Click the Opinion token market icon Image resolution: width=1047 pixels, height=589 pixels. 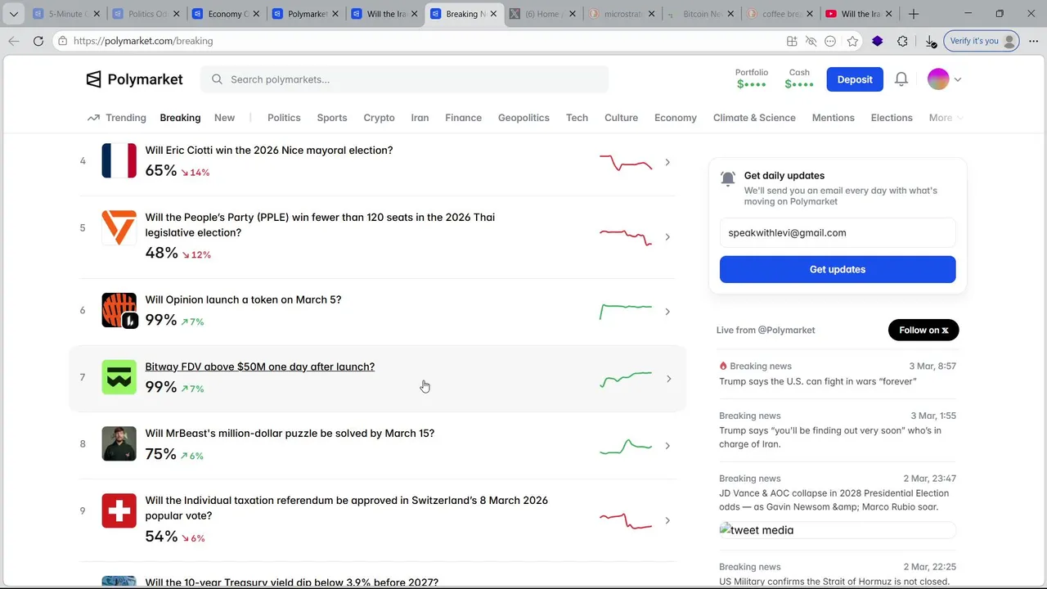point(119,311)
